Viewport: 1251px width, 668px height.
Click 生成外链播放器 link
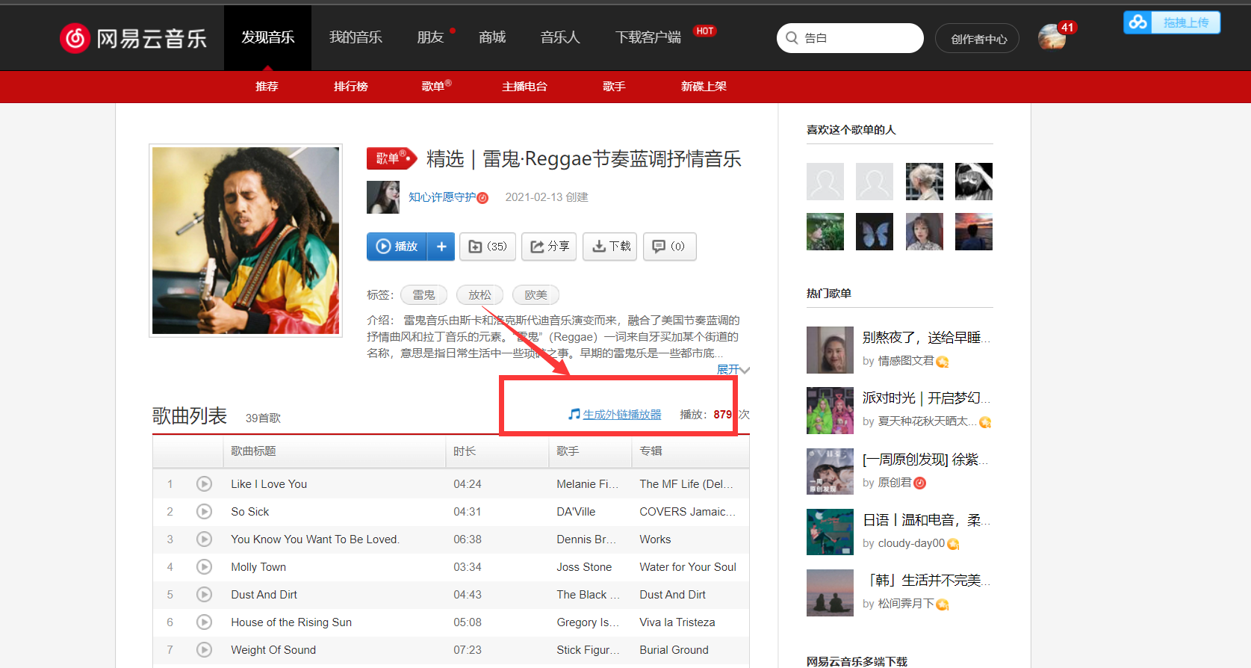pos(621,415)
